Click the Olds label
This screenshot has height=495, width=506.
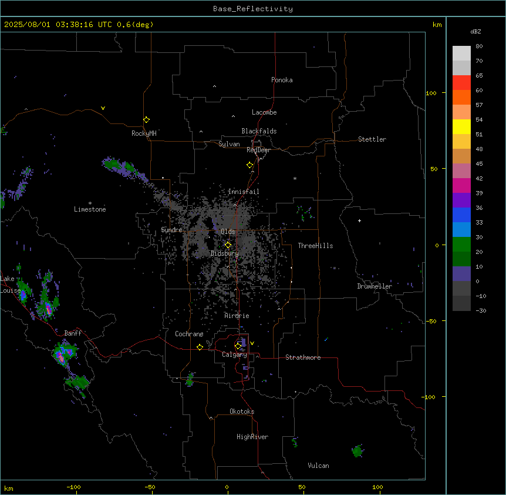point(228,232)
